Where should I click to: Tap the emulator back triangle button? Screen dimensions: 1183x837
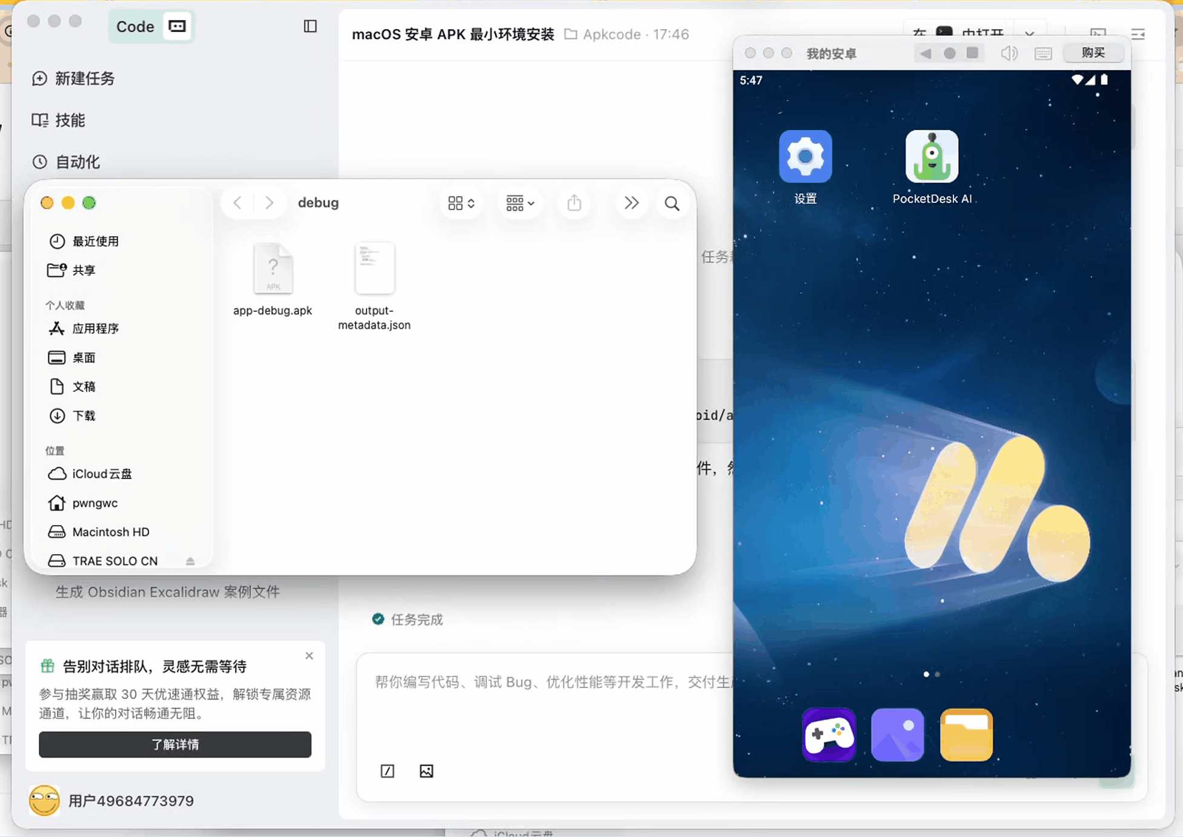tap(926, 53)
